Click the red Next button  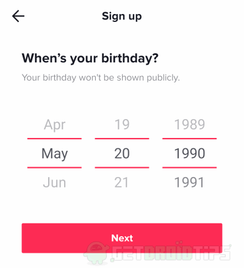tap(122, 238)
